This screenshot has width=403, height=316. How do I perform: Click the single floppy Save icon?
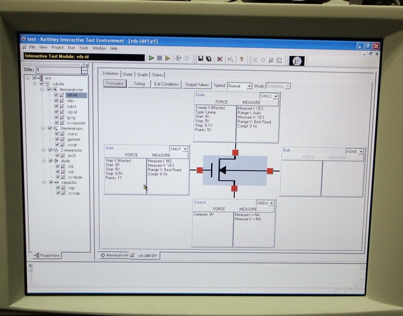tap(201, 59)
